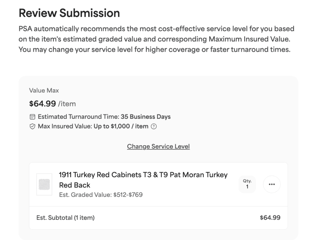Click the Est. Graded Value $512-$769 text
Image resolution: width=312 pixels, height=243 pixels.
[x=101, y=195]
